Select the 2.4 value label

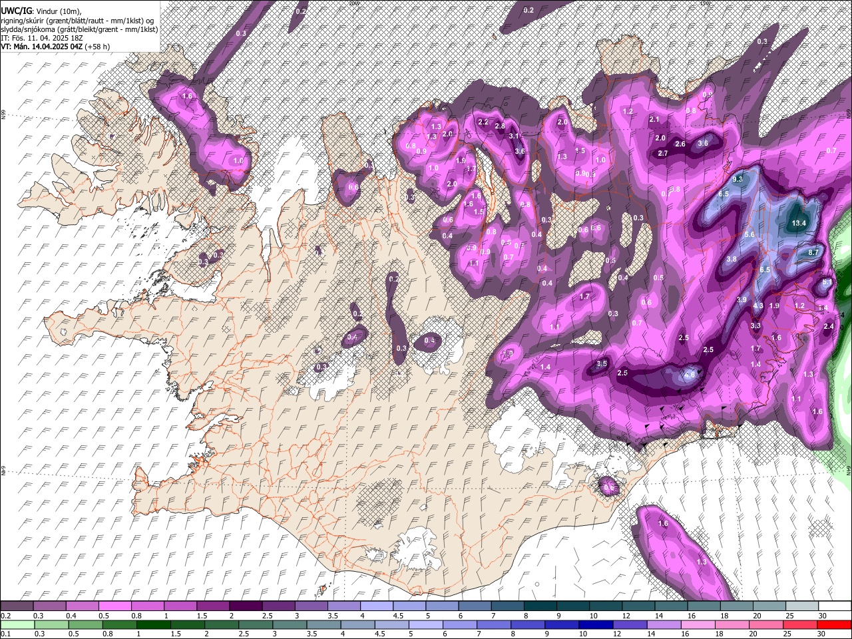pyautogui.click(x=829, y=326)
